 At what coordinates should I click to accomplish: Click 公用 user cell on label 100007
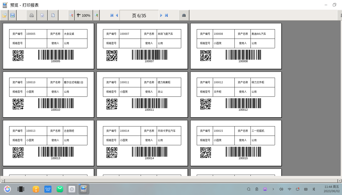(169, 43)
